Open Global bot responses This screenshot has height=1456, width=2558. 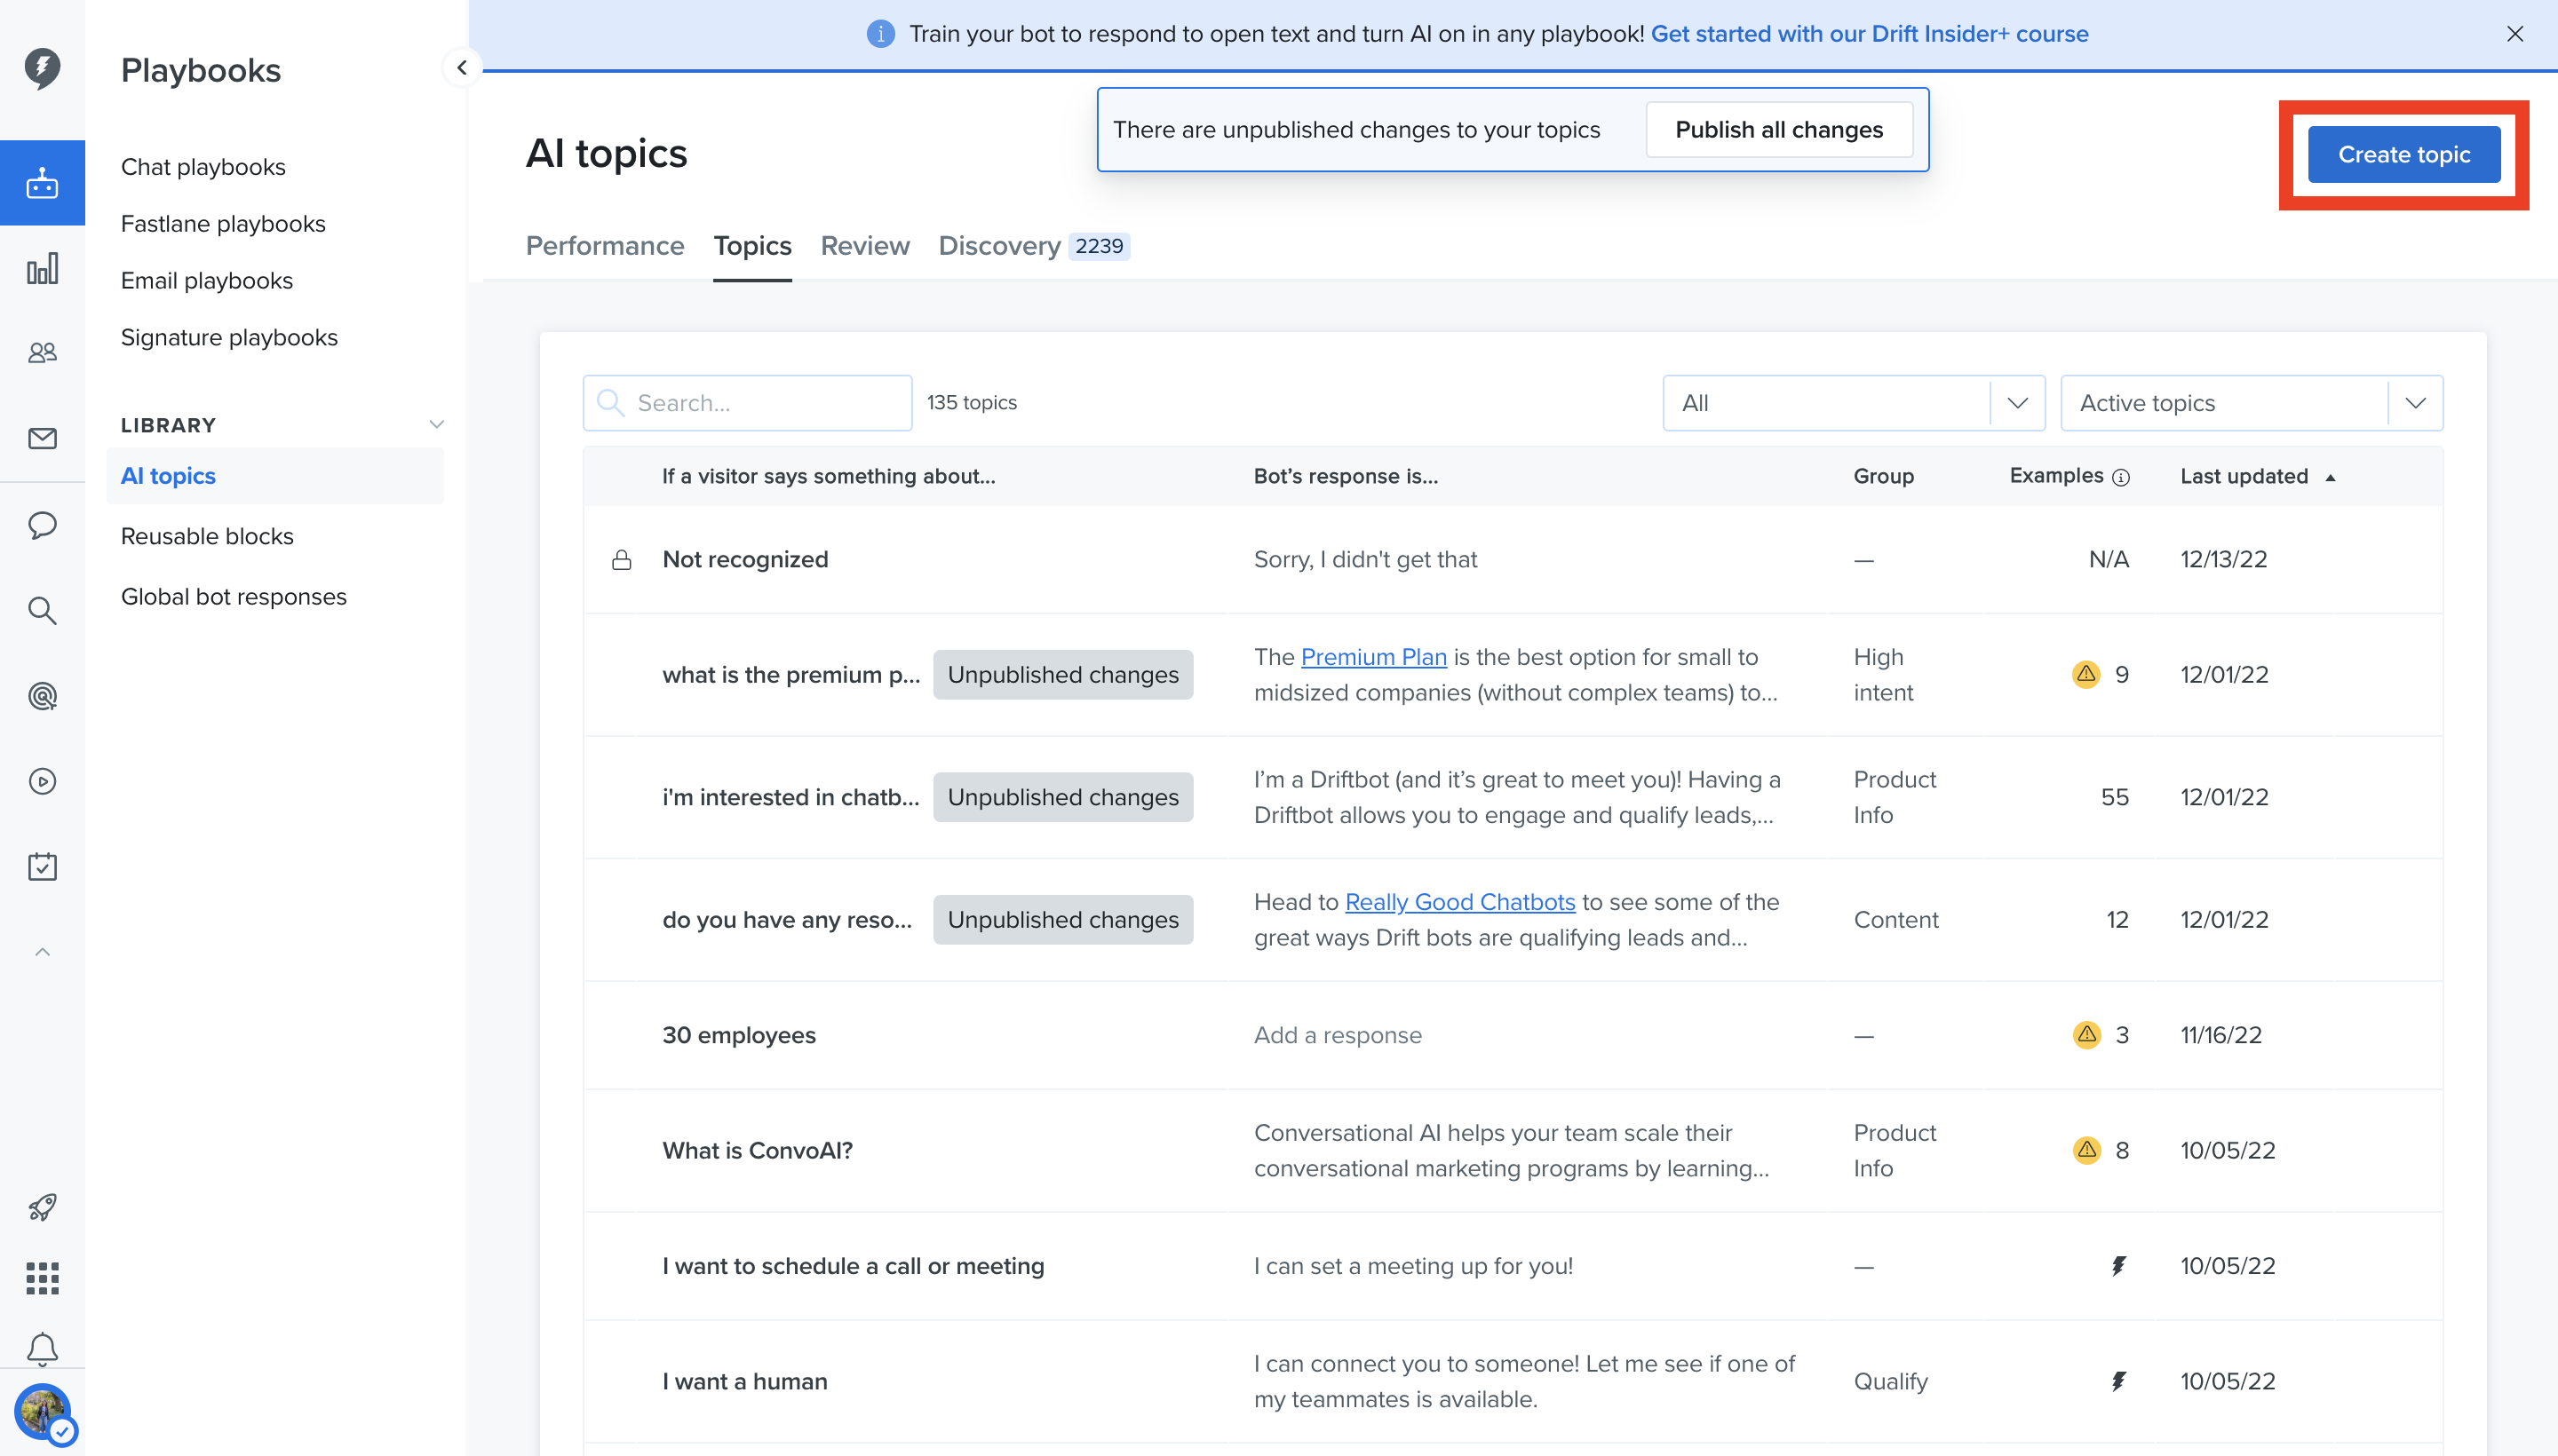233,597
